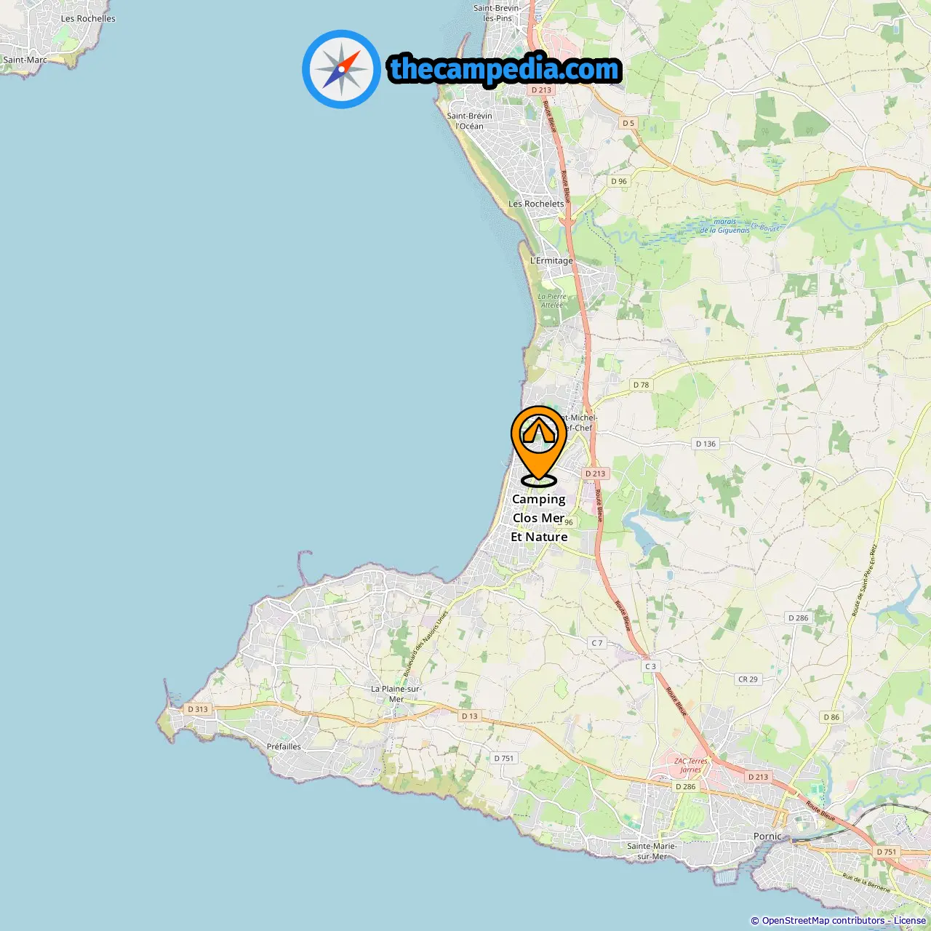Image resolution: width=931 pixels, height=931 pixels.
Task: Click the orange campsite tent pin marker
Action: (539, 445)
